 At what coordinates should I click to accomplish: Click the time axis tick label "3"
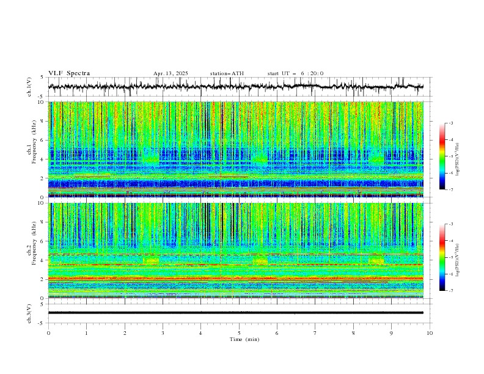[x=163, y=333]
